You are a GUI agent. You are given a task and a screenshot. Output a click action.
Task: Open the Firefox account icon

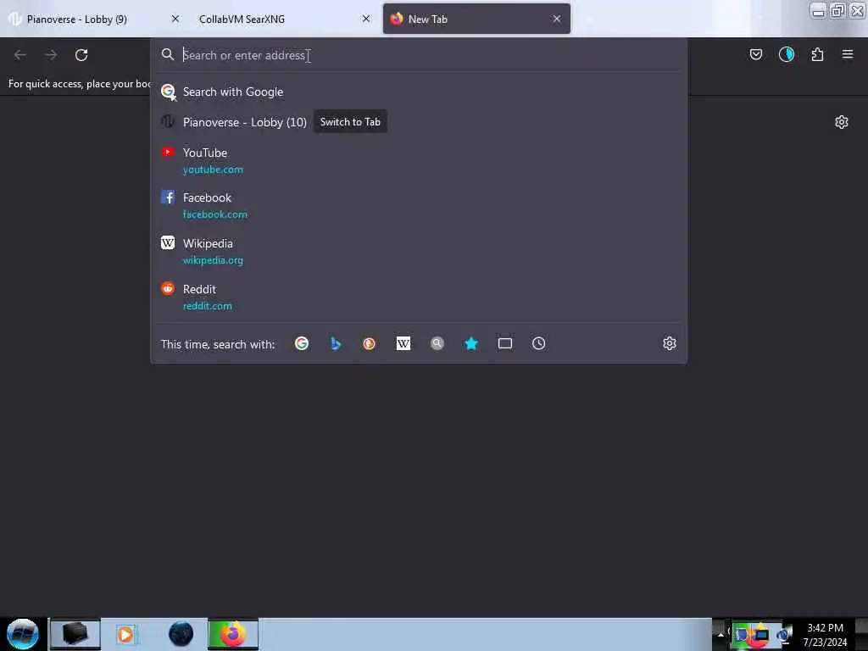[x=786, y=54]
